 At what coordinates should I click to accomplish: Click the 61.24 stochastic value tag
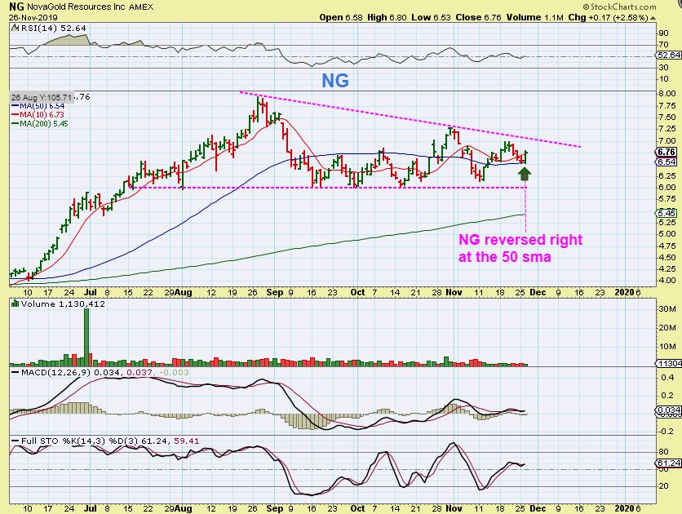coord(668,463)
